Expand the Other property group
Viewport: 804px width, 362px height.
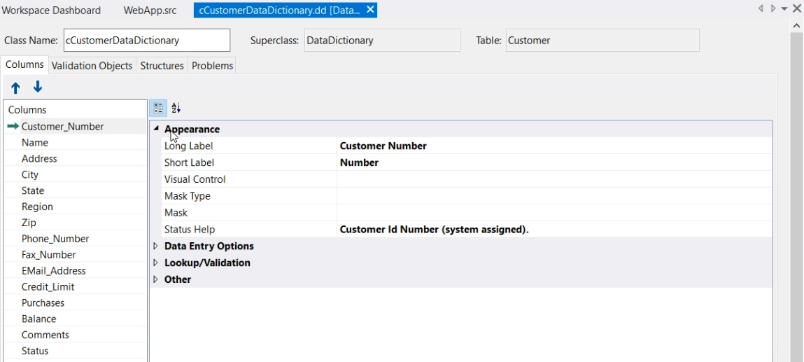point(156,279)
